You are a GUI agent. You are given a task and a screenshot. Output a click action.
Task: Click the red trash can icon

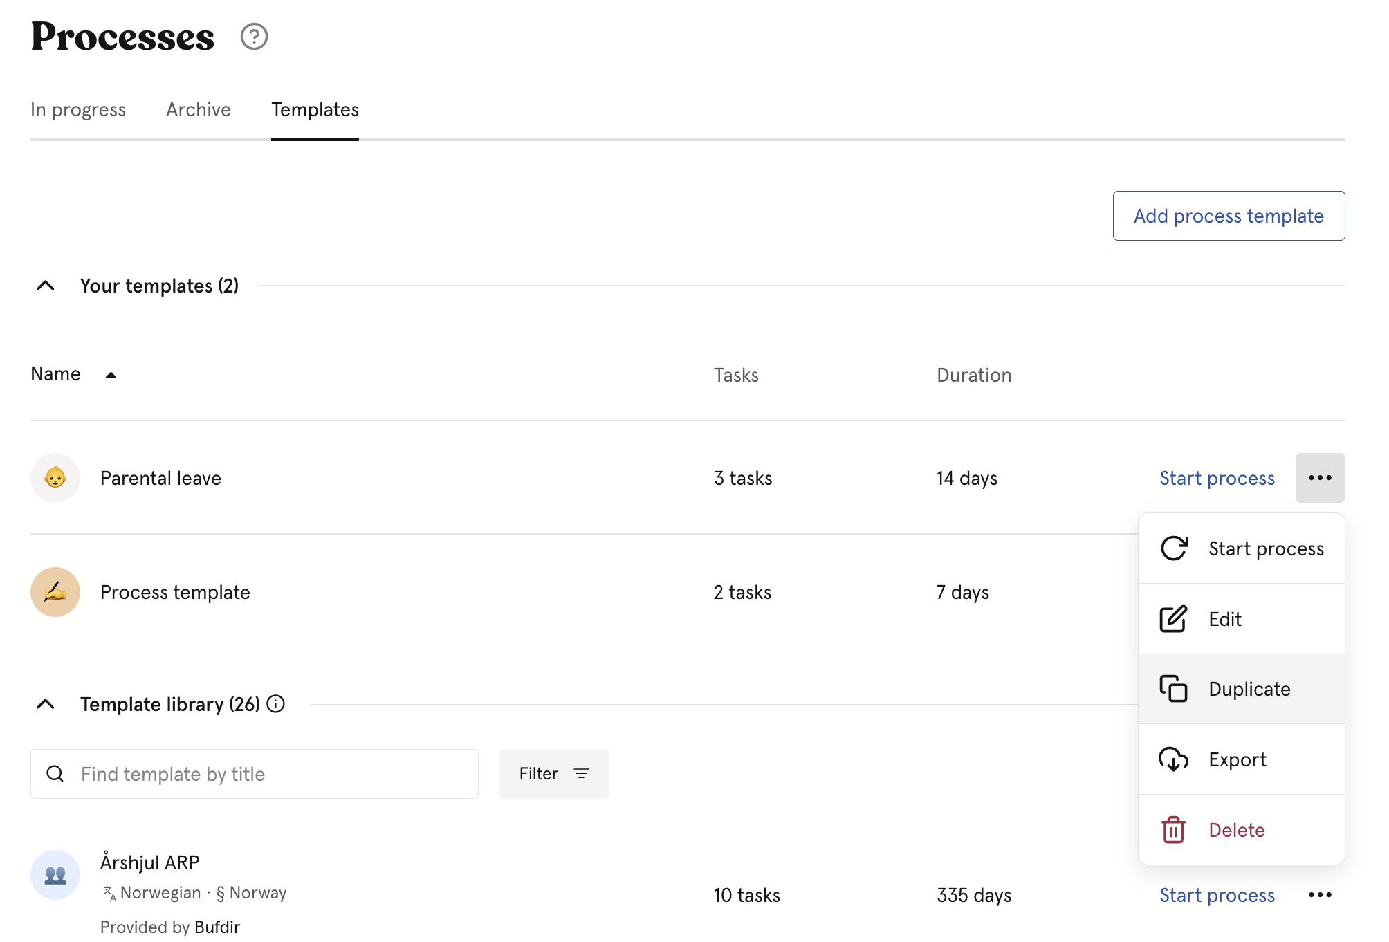[x=1174, y=829]
